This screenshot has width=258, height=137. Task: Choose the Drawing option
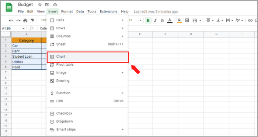(x=87, y=81)
